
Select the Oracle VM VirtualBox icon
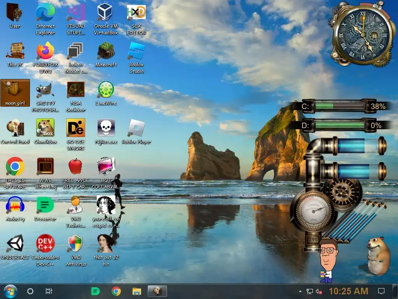coord(106,19)
